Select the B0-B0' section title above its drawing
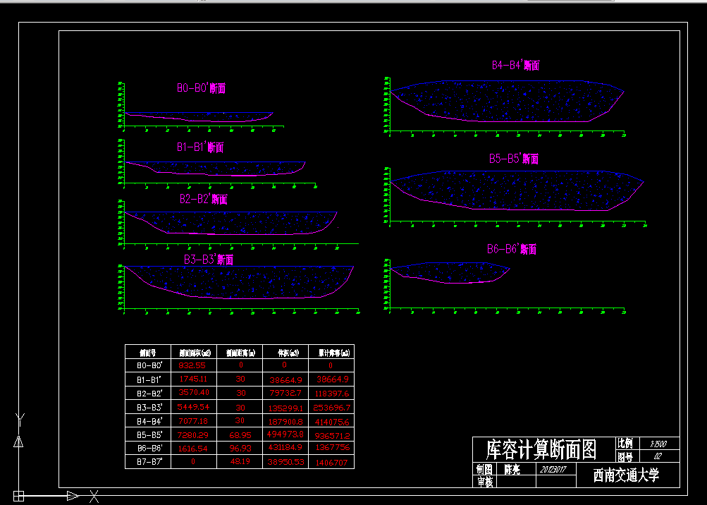The width and height of the screenshot is (707, 505). [201, 88]
